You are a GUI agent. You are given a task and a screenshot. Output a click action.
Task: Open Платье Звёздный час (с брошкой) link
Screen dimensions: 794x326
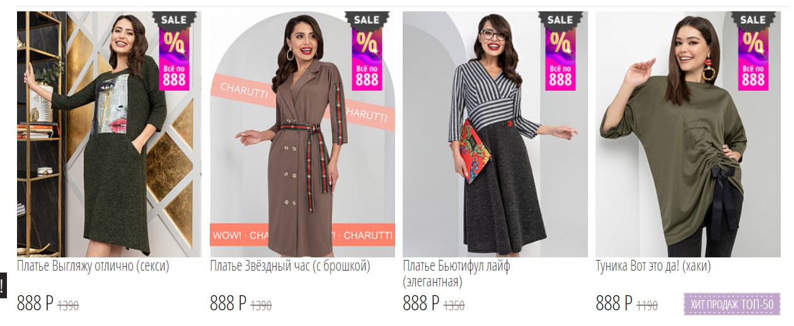click(290, 266)
